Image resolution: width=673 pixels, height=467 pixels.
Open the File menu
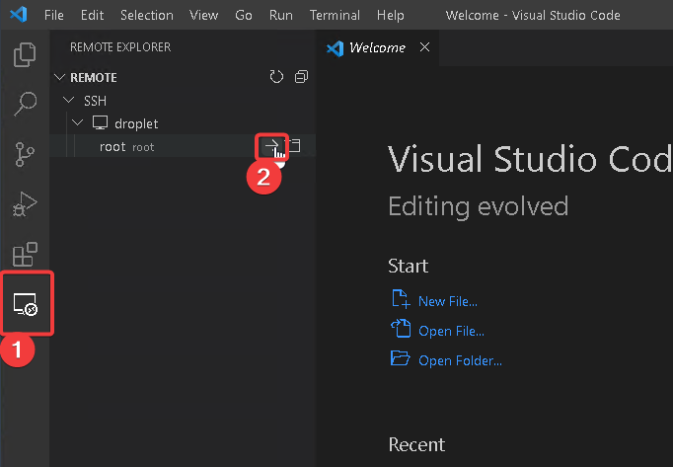54,15
